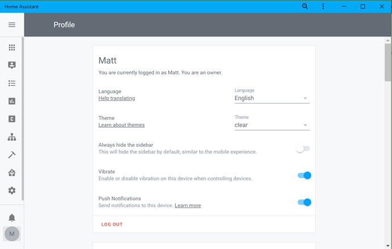Disable the Vibrate switch

[x=305, y=176]
